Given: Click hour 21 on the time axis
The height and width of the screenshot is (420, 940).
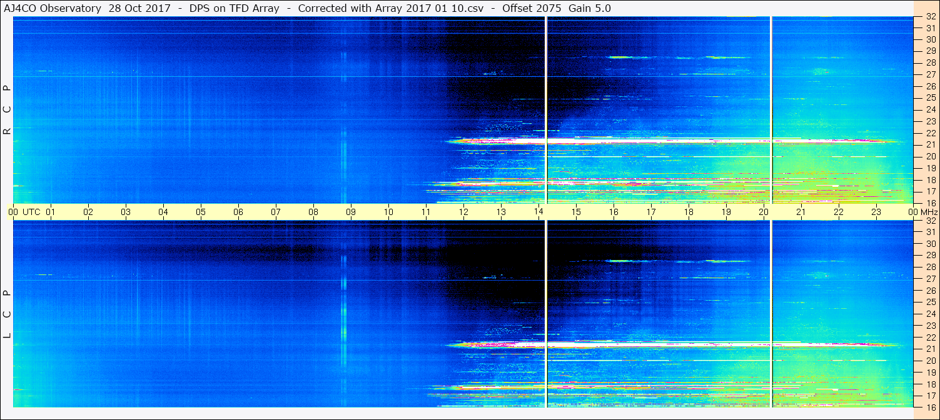Looking at the screenshot, I should 801,212.
